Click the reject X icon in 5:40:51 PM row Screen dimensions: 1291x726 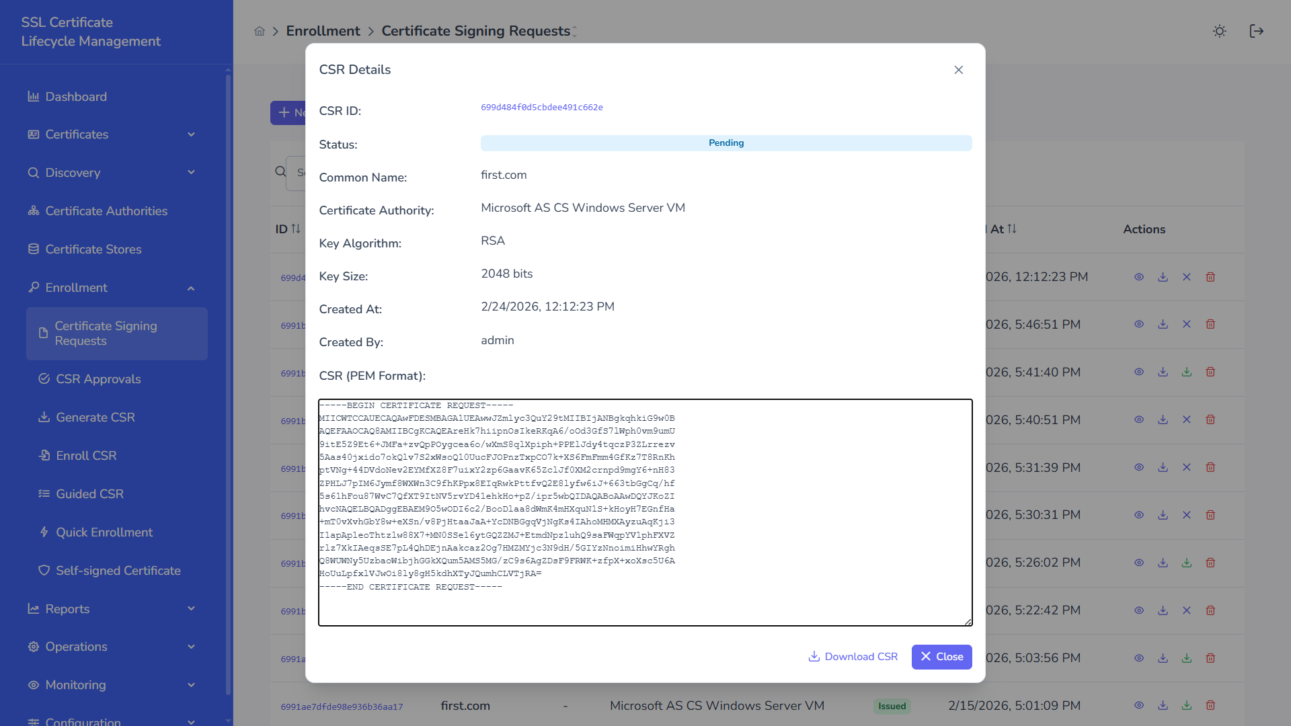(1187, 419)
